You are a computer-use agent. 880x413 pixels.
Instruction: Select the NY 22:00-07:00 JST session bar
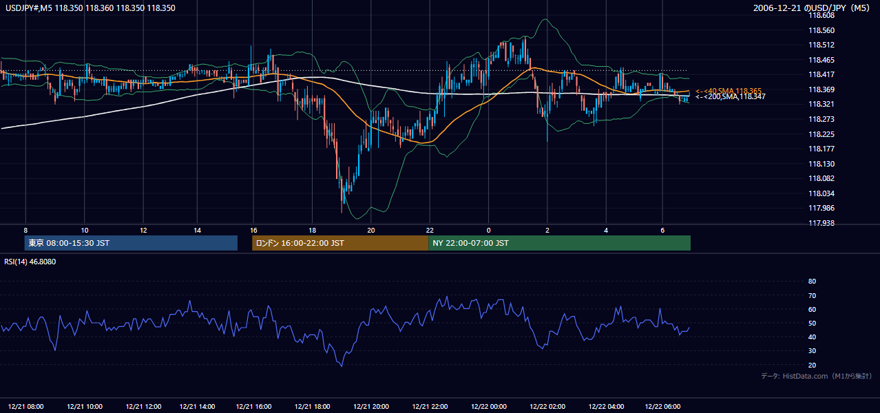pos(560,243)
